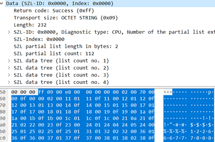Screen dimensions: 215x142
Task: Click the e8 byte in hex dump
Action: coord(68,92)
